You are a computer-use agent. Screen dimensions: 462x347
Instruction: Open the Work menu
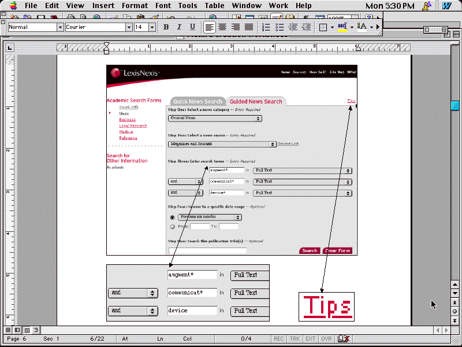pyautogui.click(x=278, y=6)
